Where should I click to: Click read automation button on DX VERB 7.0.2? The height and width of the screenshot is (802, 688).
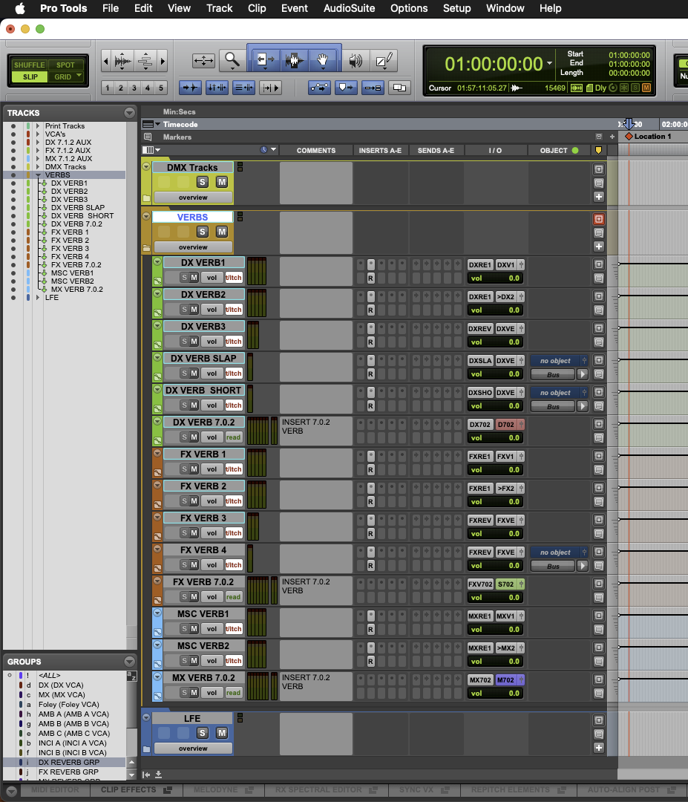pyautogui.click(x=234, y=437)
